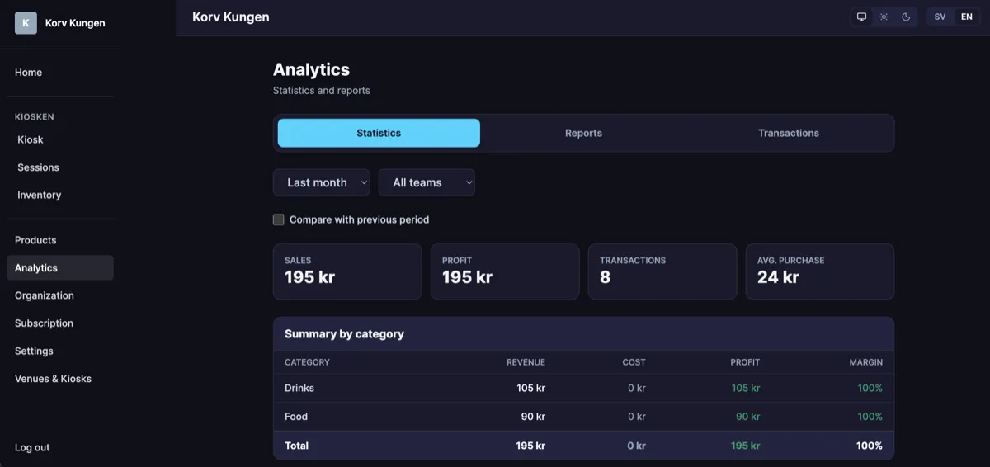Click the Korv Kungen avatar logo
This screenshot has width=990, height=467.
[26, 23]
